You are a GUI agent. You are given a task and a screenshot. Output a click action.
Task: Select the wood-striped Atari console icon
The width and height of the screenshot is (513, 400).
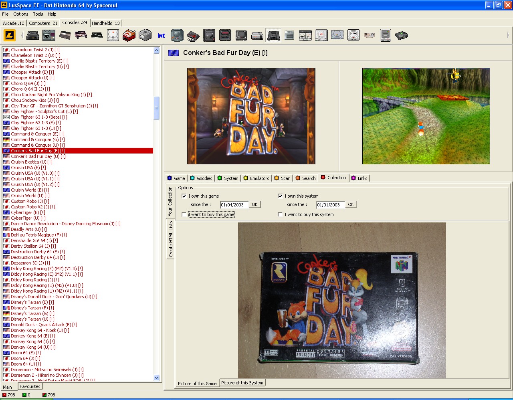65,35
